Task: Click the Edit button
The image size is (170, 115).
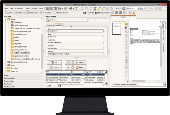Action: click(x=54, y=62)
